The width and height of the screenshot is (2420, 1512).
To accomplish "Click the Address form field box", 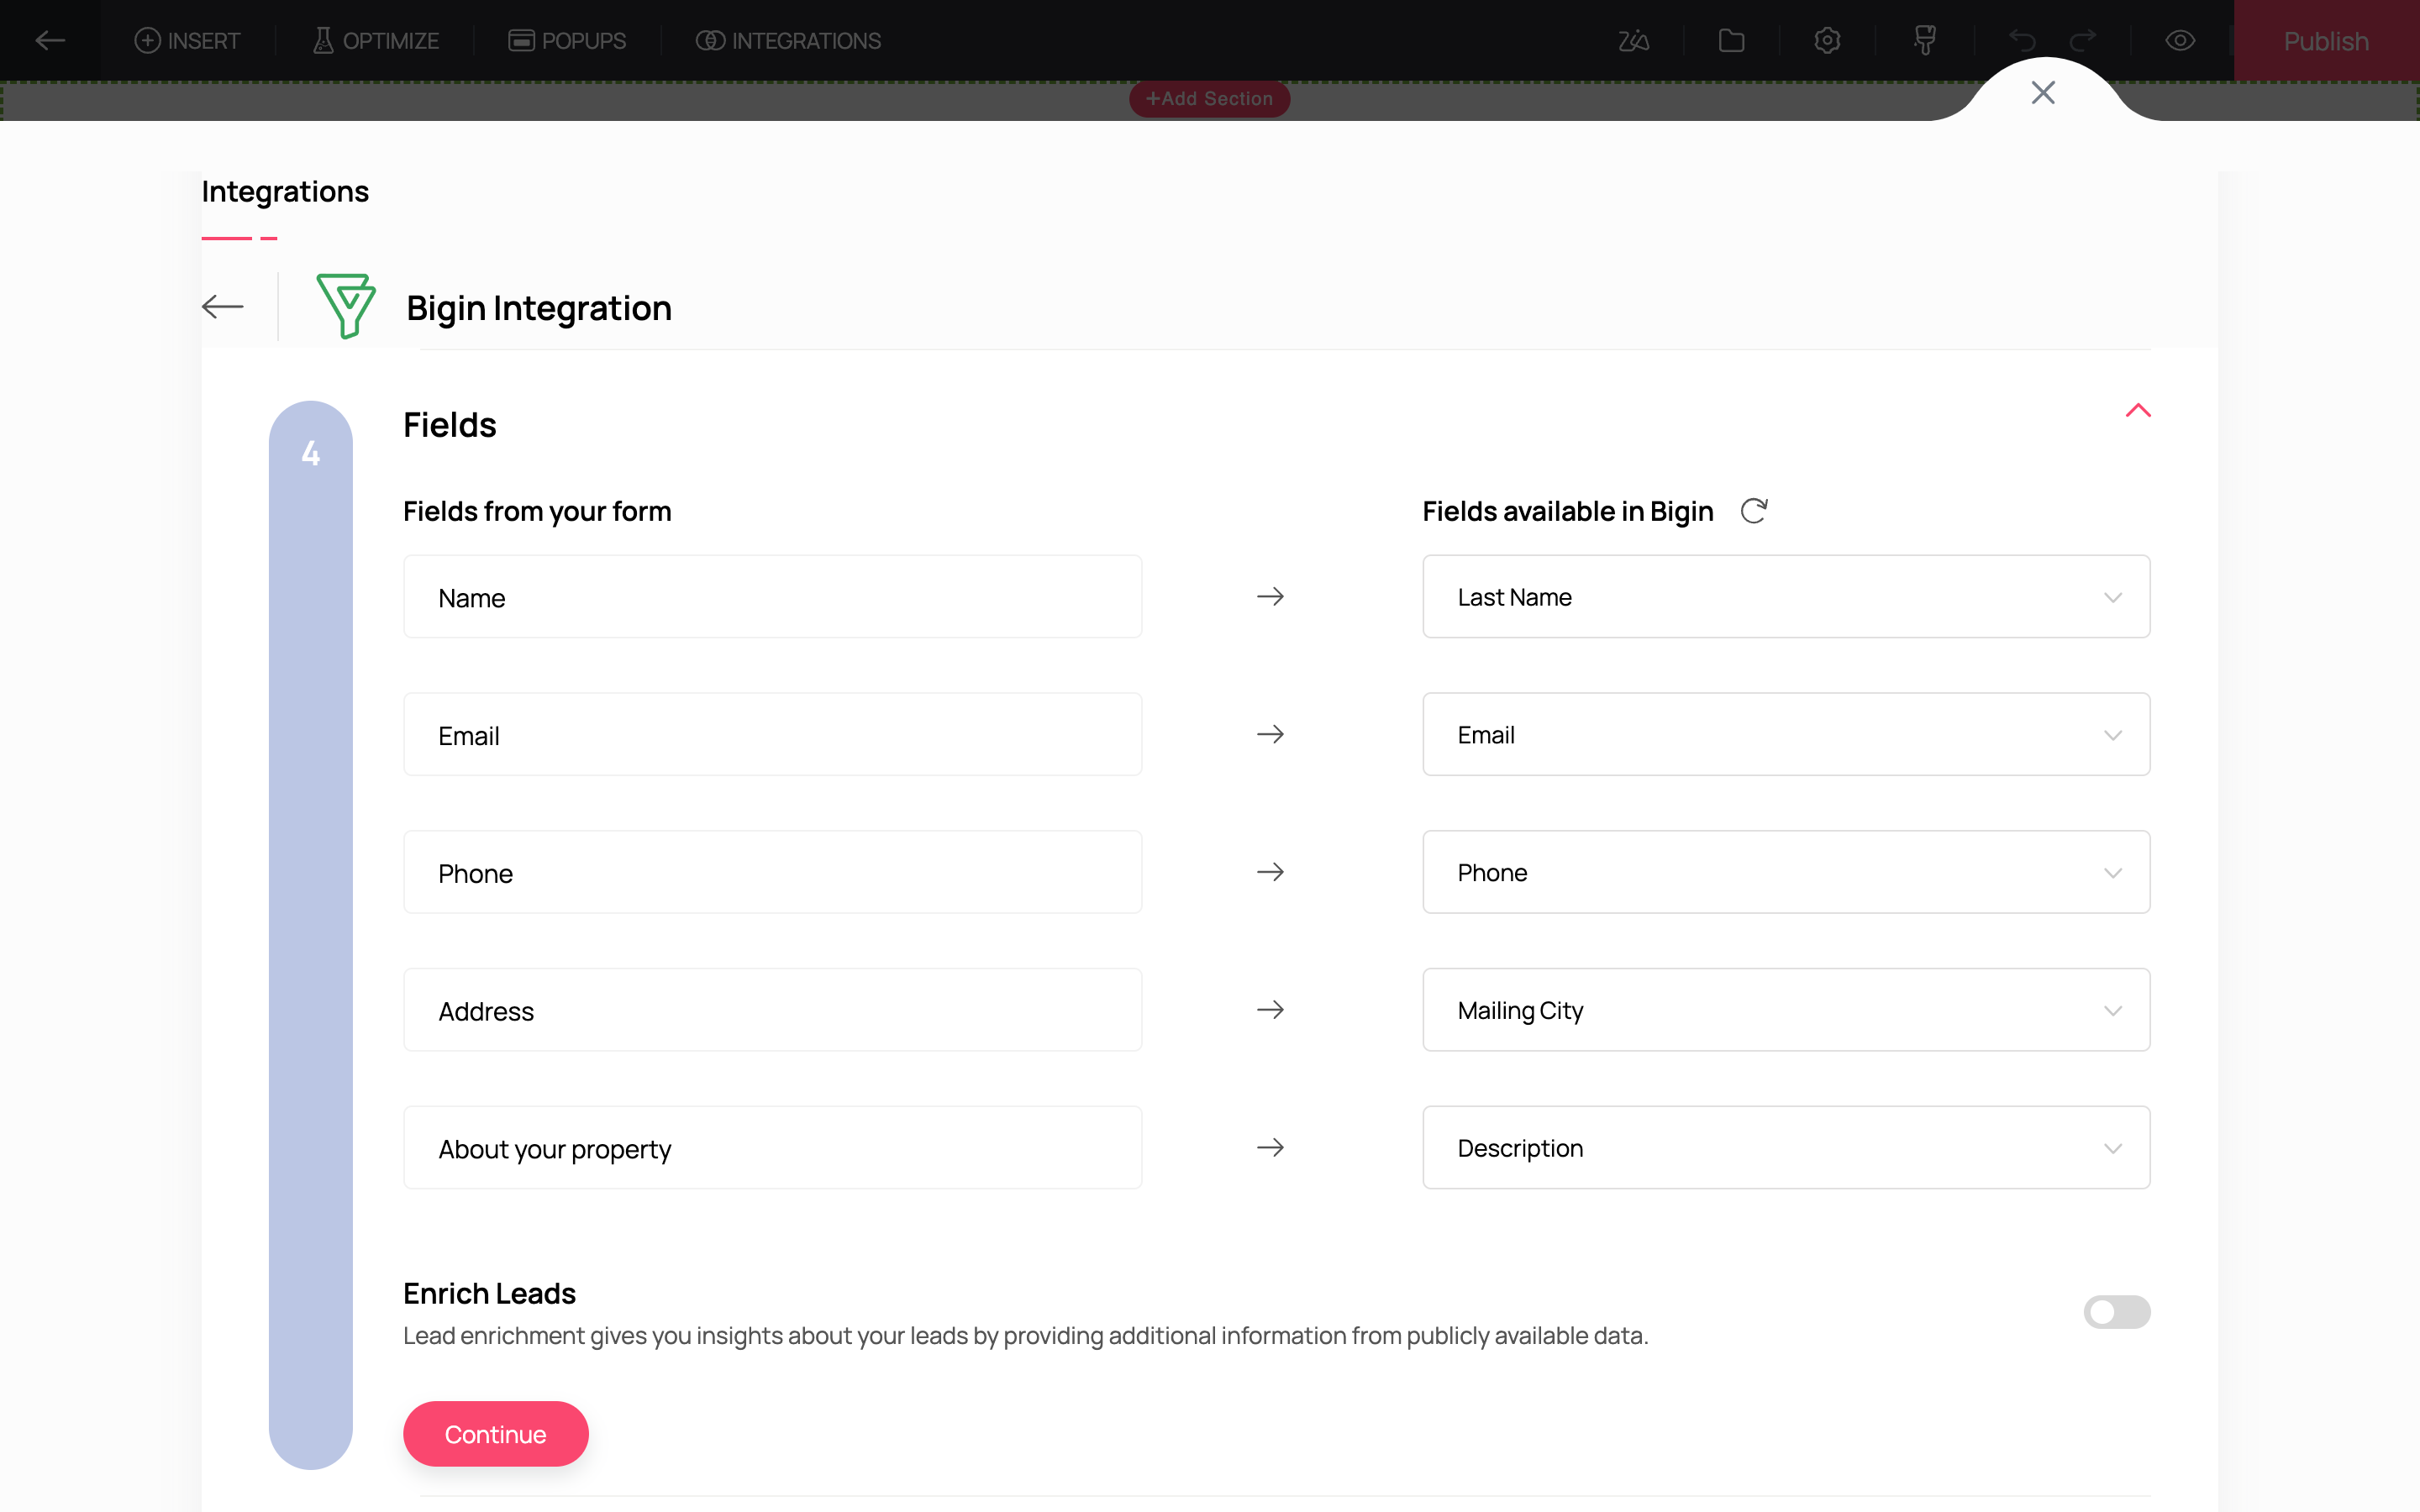I will pyautogui.click(x=772, y=1010).
